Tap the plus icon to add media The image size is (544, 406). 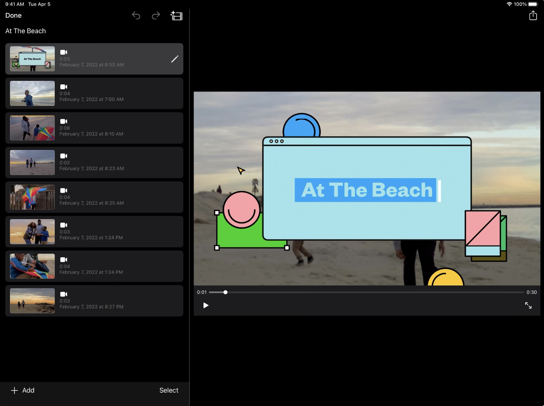14,390
